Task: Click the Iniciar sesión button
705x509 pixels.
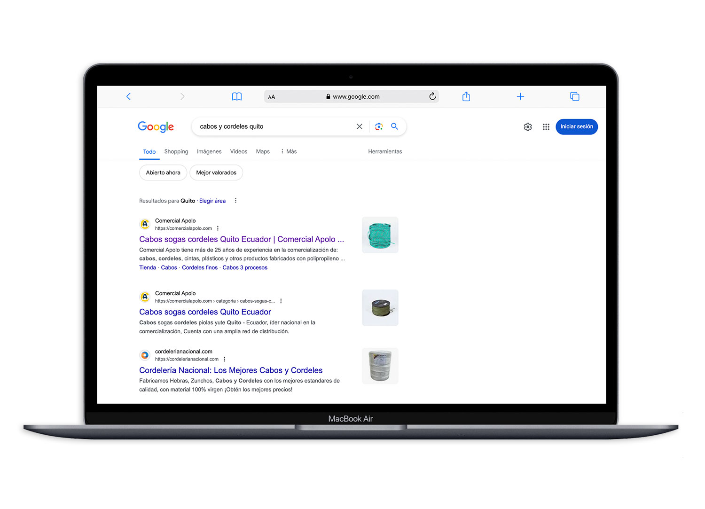Action: 577,127
